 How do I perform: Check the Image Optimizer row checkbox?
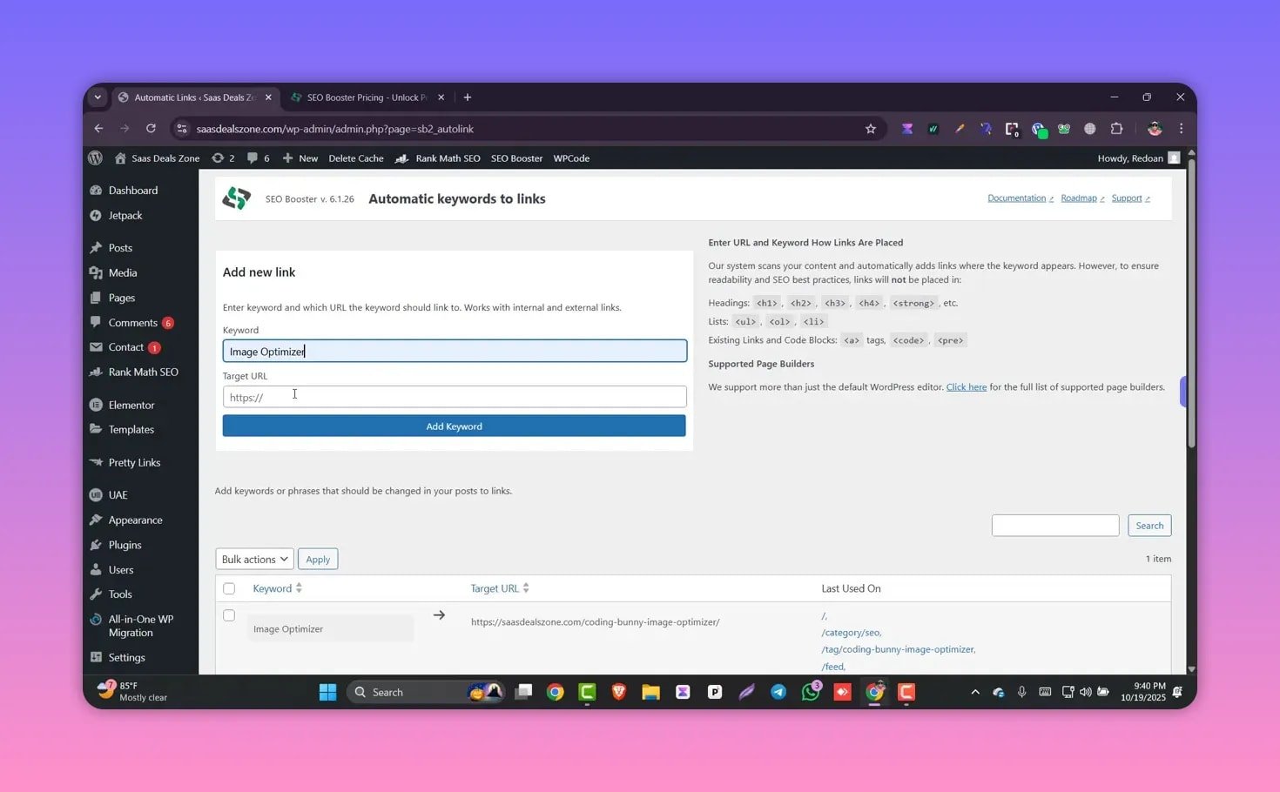point(229,615)
